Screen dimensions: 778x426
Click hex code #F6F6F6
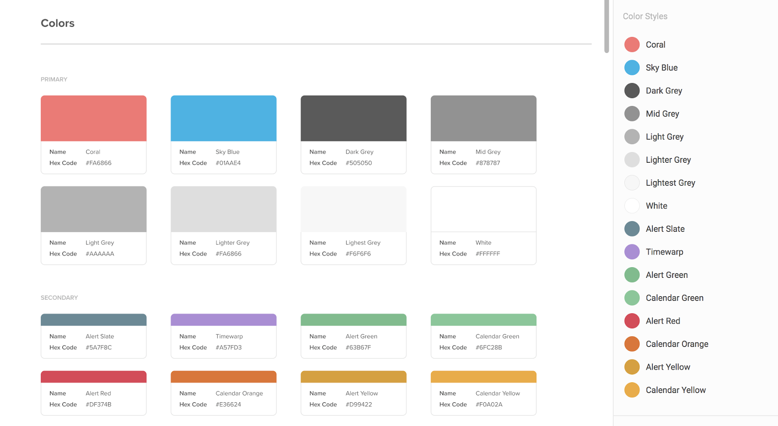click(x=358, y=254)
